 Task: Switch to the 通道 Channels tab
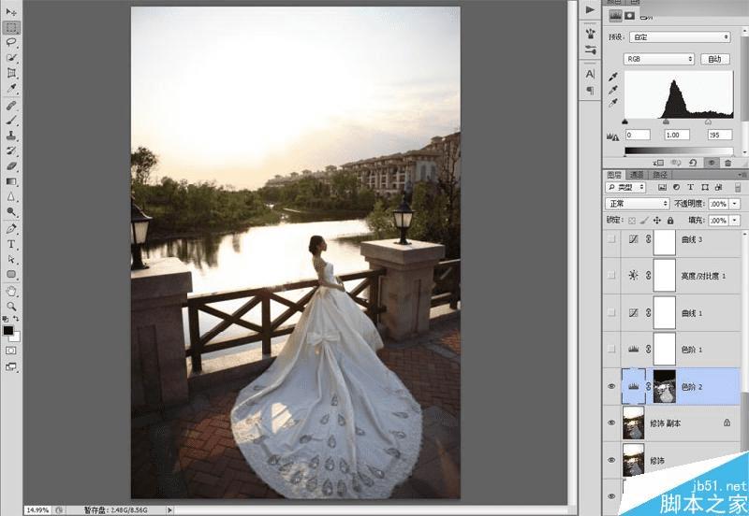click(637, 175)
